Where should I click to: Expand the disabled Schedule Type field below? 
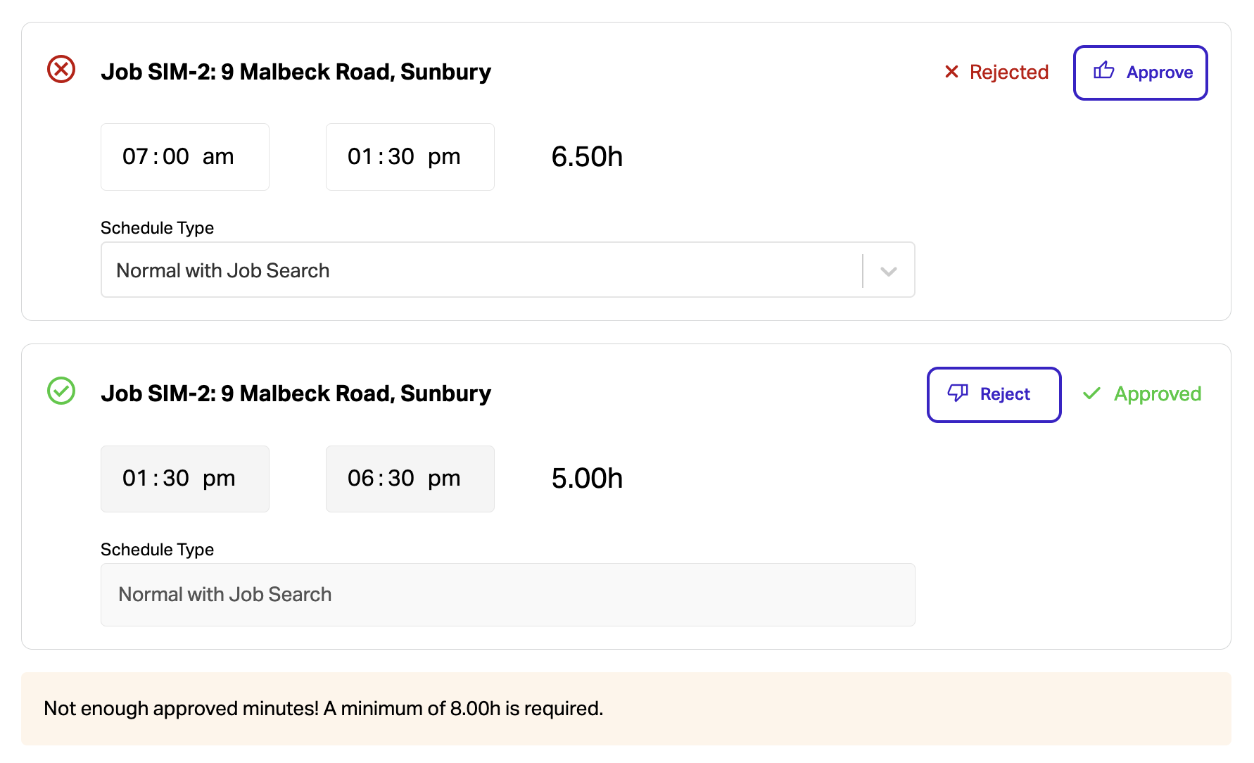(x=508, y=595)
